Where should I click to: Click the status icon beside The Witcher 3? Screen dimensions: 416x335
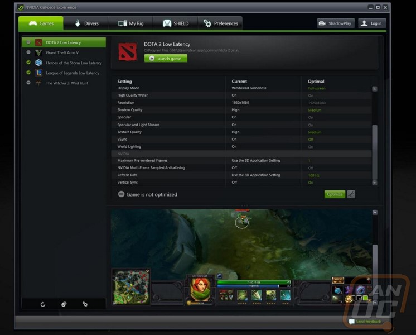point(28,83)
